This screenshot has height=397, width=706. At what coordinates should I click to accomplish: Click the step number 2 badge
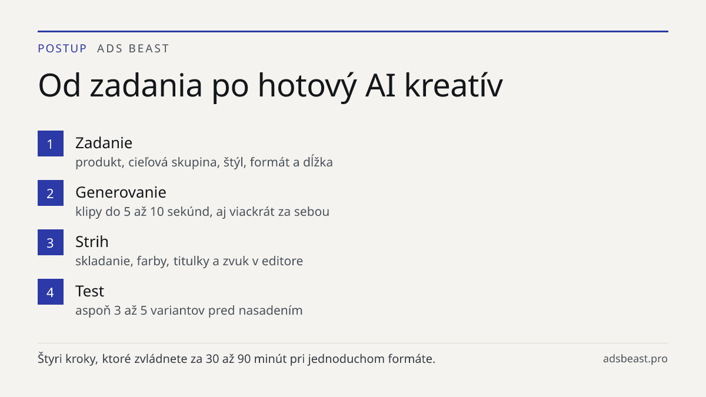point(51,193)
